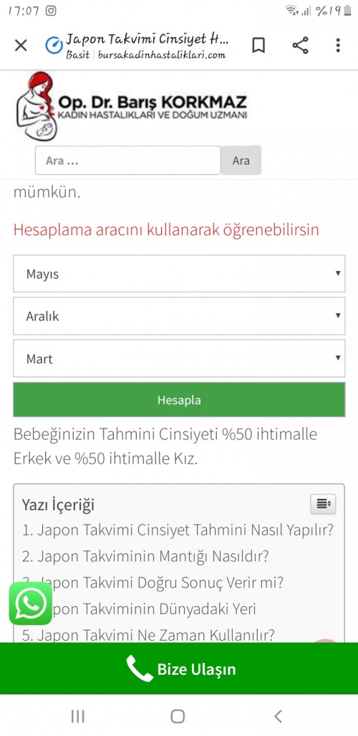This screenshot has height=736, width=358.
Task: Open WhatsApp chat floating icon
Action: [31, 603]
